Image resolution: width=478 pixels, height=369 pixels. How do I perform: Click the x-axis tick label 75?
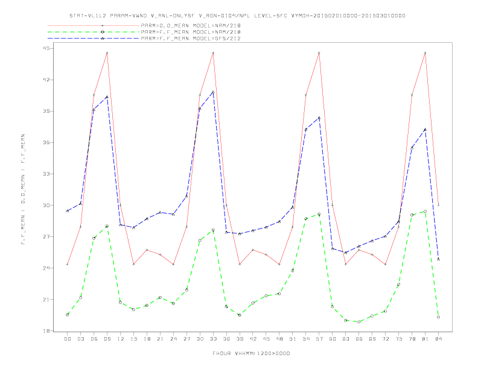pos(399,339)
